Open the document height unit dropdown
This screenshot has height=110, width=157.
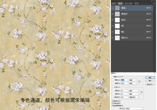click(134, 94)
